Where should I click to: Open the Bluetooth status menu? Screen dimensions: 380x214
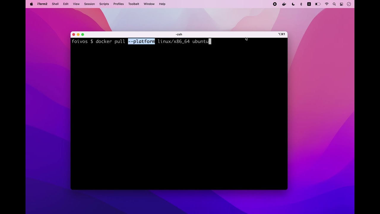(301, 4)
